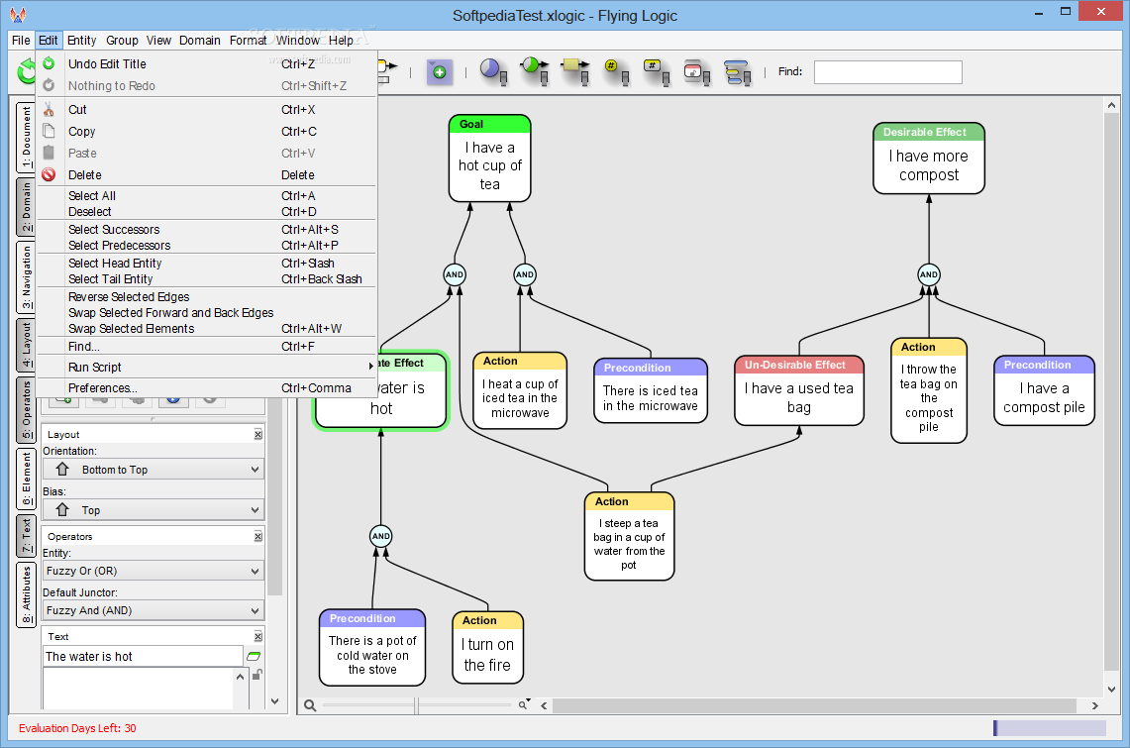Toggle the 7: Text side tab
Viewport: 1130px width, 748px height.
[x=26, y=535]
